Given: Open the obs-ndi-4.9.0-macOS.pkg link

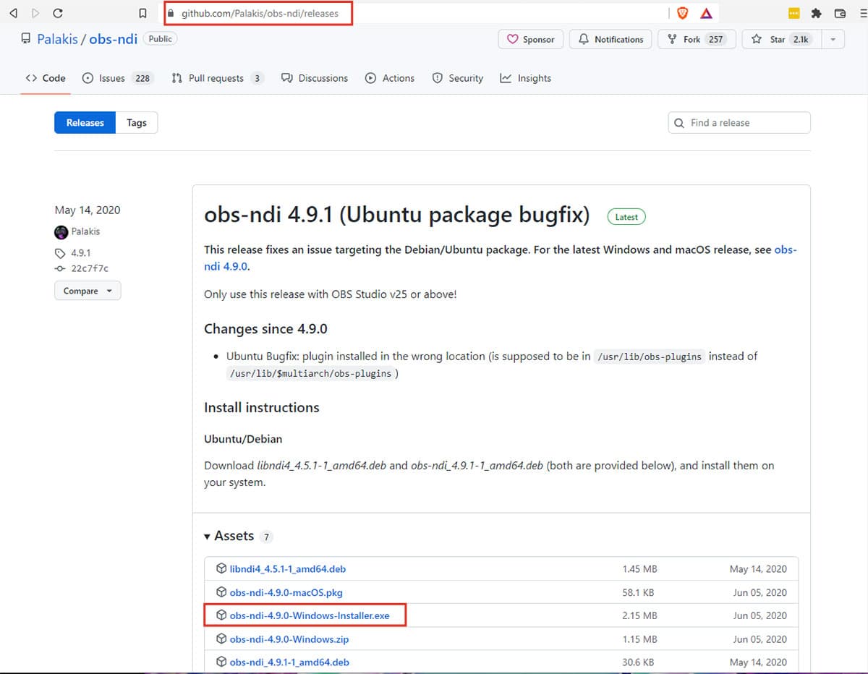Looking at the screenshot, I should (286, 592).
